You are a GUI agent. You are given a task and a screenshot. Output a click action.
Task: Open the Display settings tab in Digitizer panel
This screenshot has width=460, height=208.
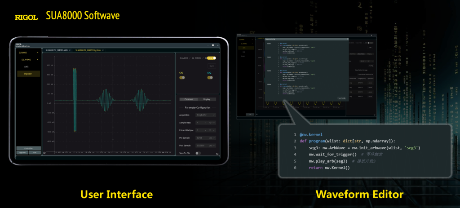point(207,99)
